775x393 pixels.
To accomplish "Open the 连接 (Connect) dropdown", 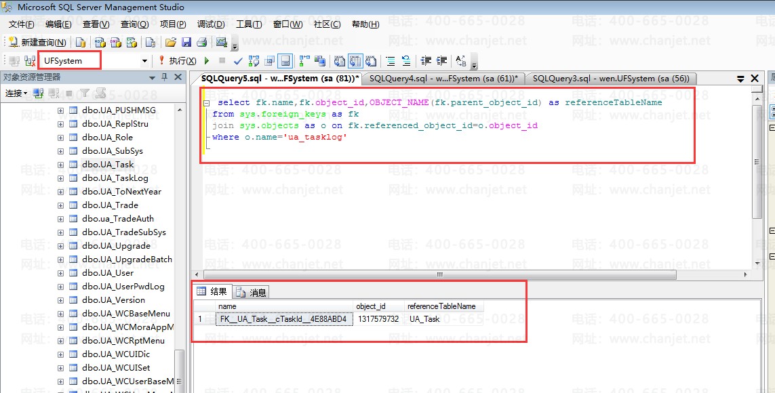I will point(16,93).
